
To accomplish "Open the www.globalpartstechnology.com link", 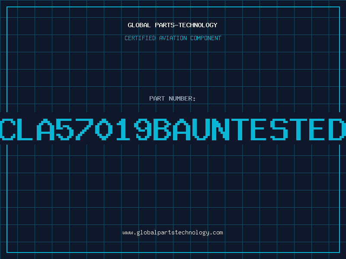I will [173, 233].
